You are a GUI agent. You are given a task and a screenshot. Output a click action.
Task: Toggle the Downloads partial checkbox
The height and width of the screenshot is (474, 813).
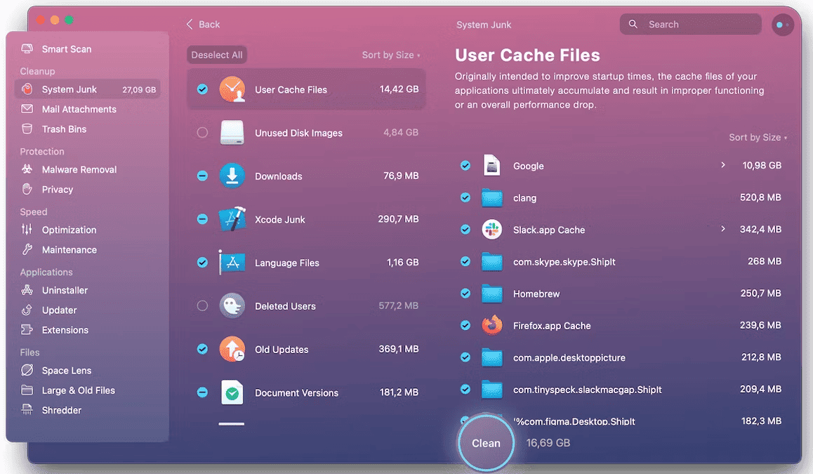(202, 176)
